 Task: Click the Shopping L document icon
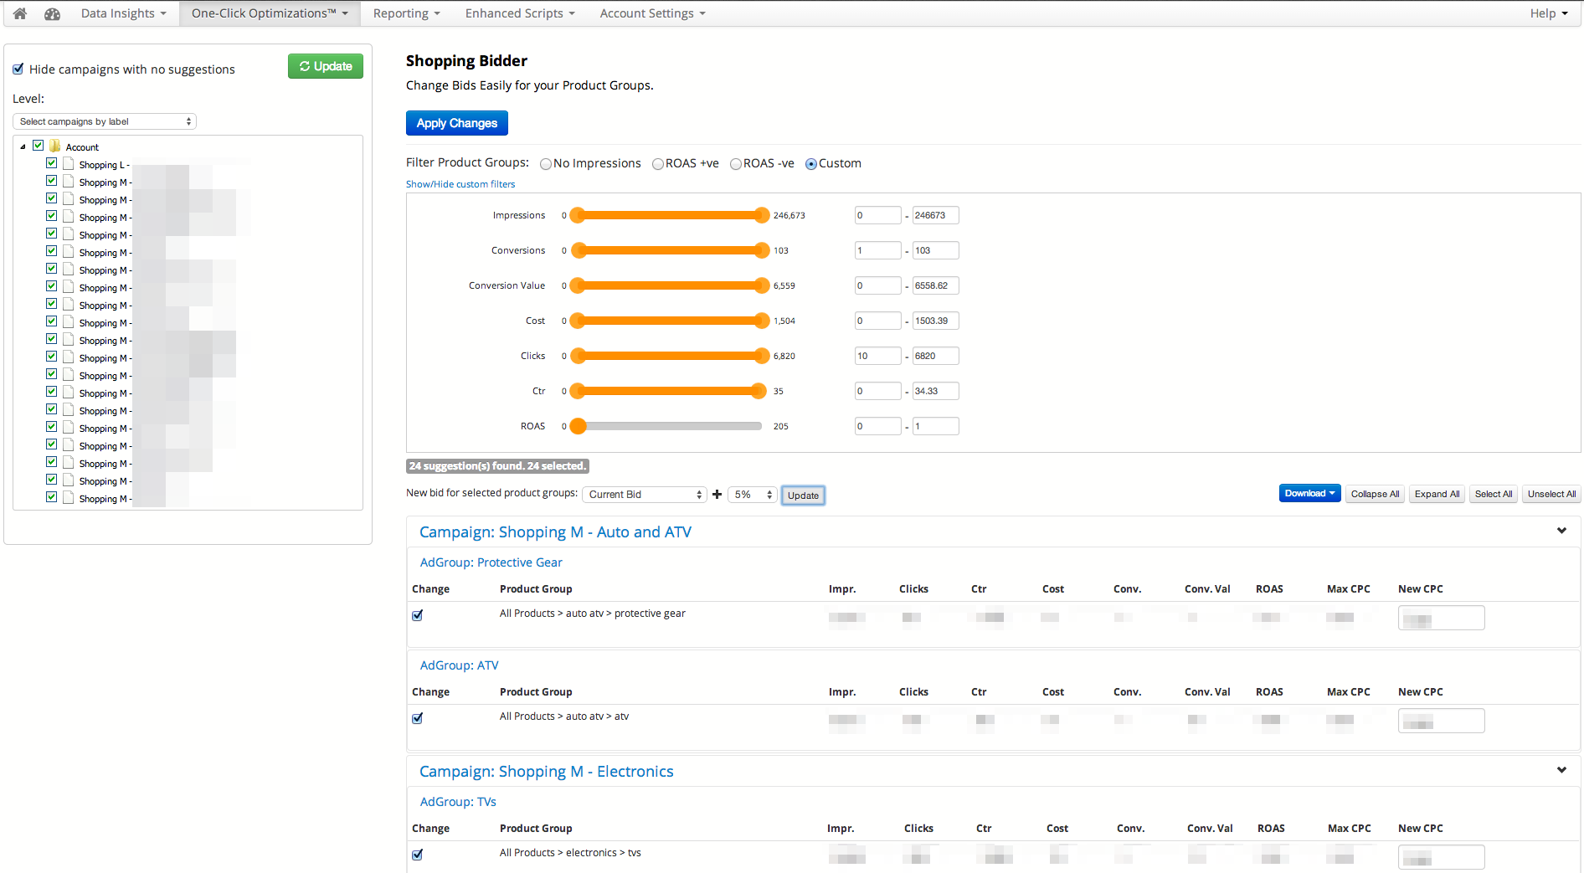(69, 163)
